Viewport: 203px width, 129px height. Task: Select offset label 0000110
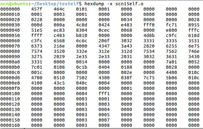click(x=10, y=99)
